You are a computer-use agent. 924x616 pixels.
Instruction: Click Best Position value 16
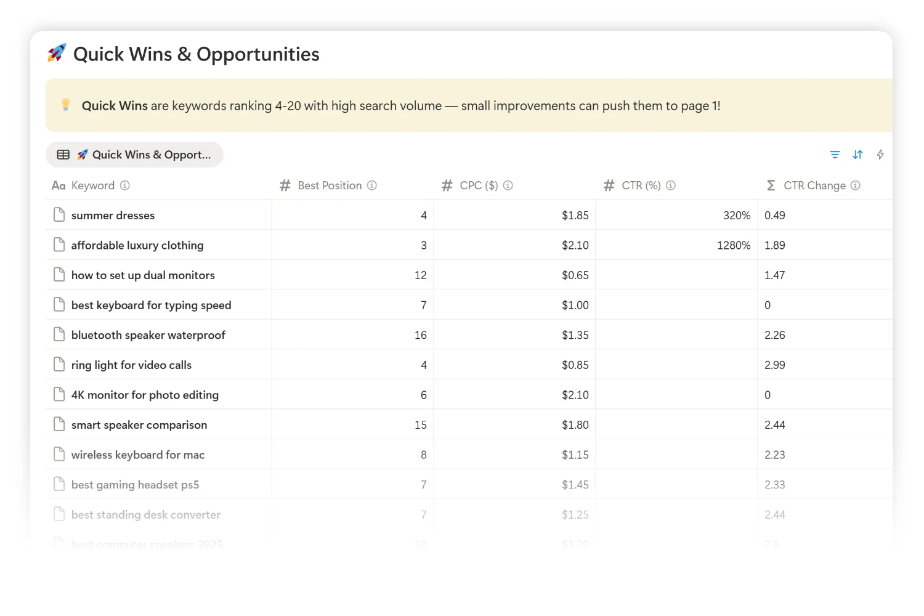[x=353, y=335]
